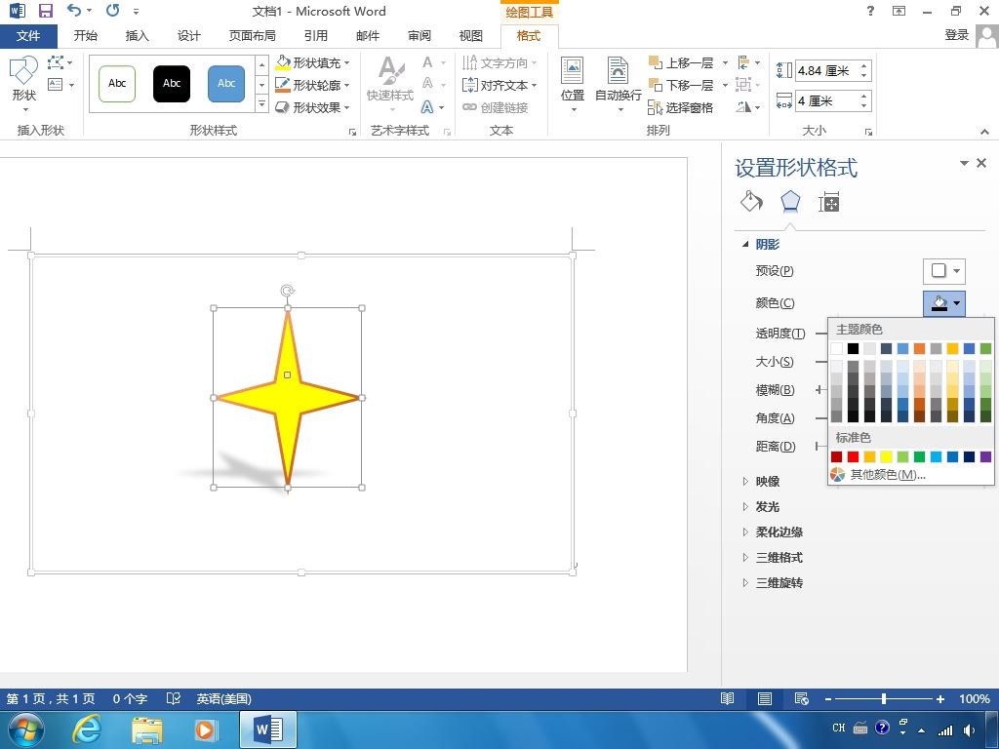Viewport: 999px width, 749px height.
Task: Expand the 三维旋转 3-D rotation section
Action: pos(744,583)
